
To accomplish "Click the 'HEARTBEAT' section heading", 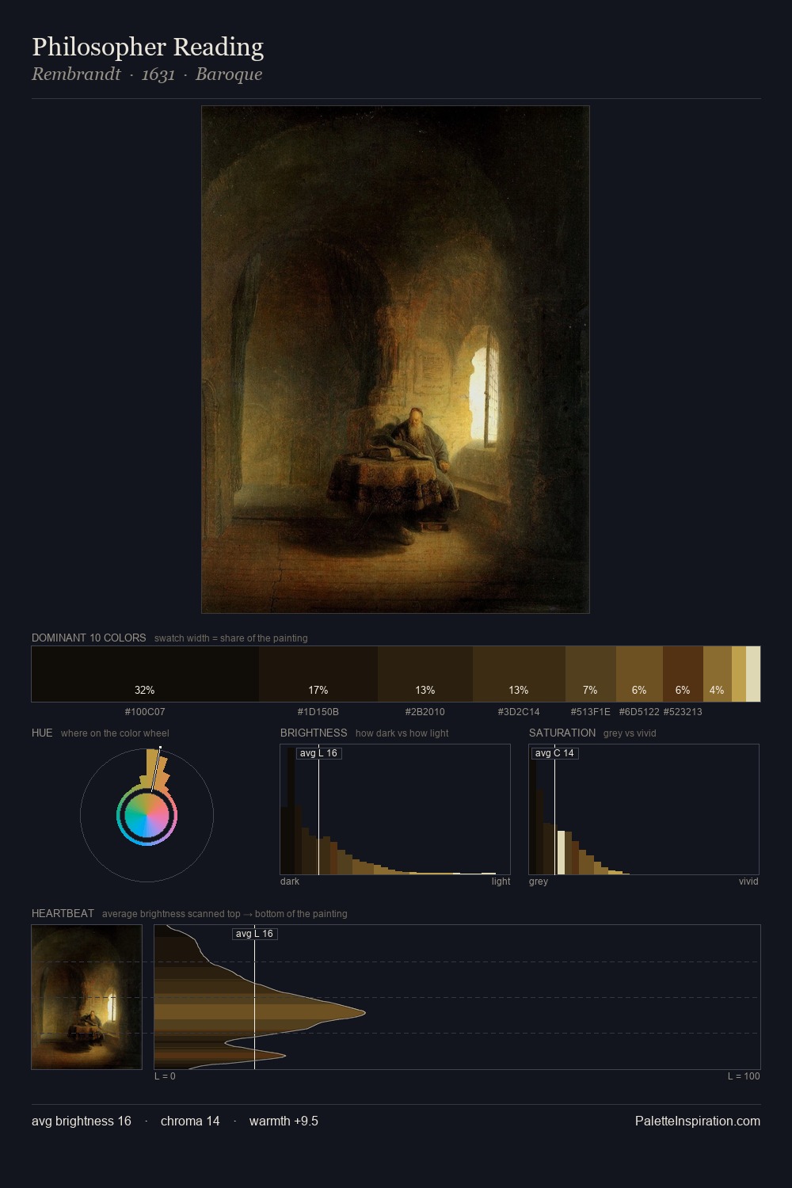I will tap(63, 913).
